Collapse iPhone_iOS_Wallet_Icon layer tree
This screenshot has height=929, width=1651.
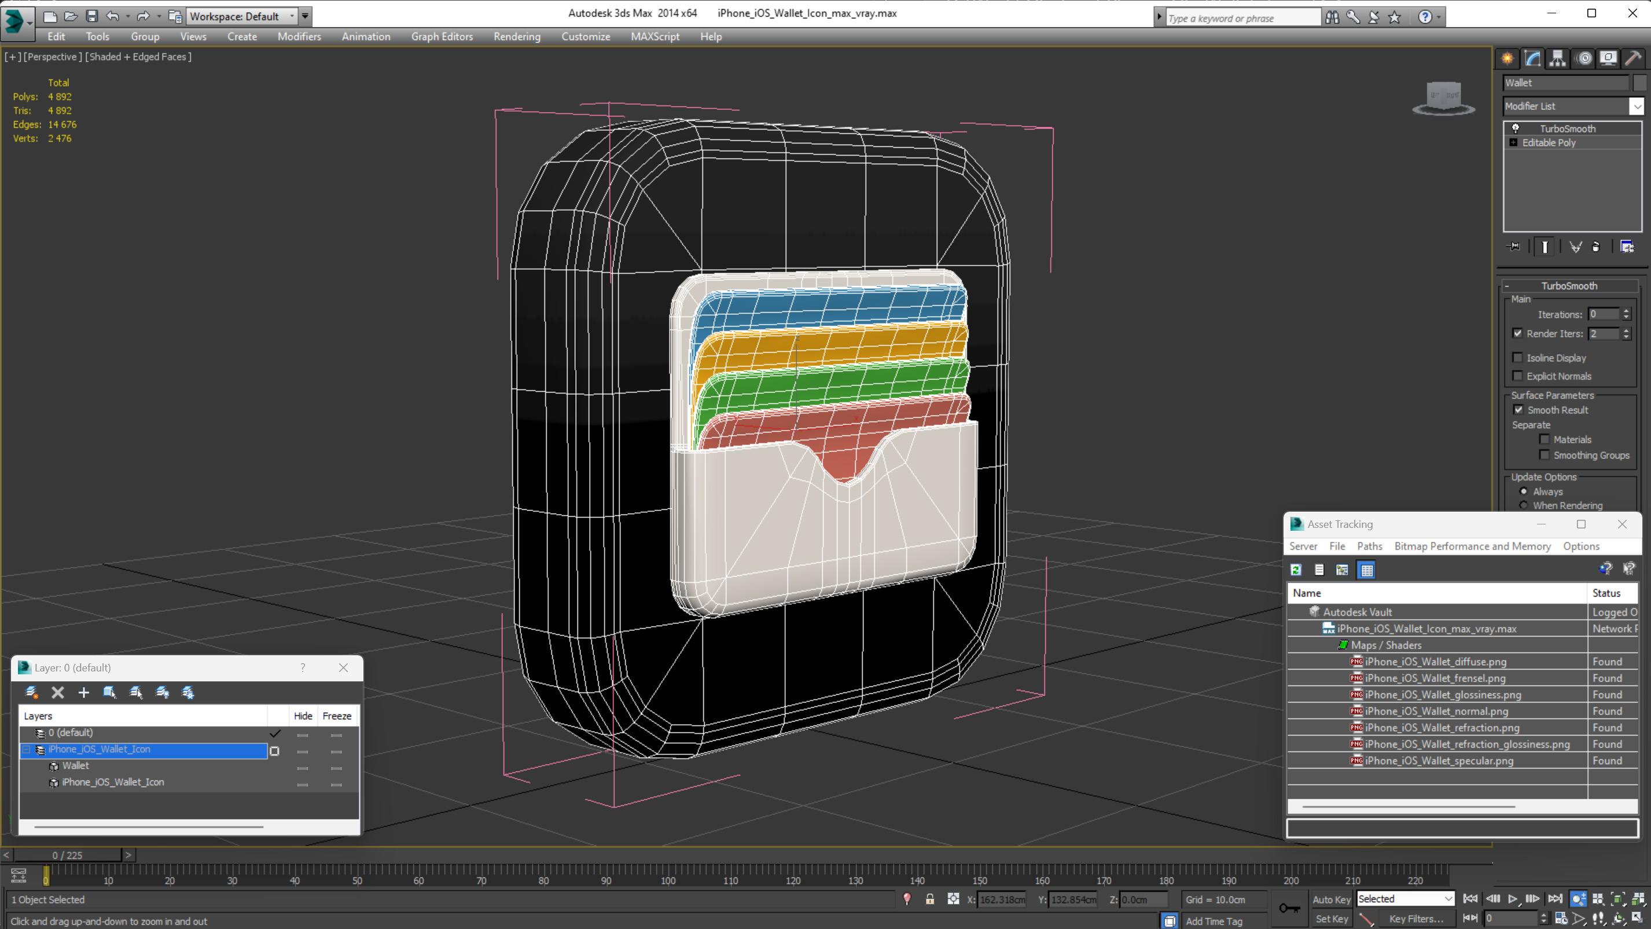[26, 750]
